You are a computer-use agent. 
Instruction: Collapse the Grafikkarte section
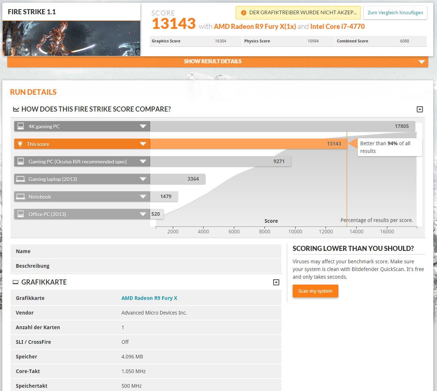pyautogui.click(x=276, y=282)
